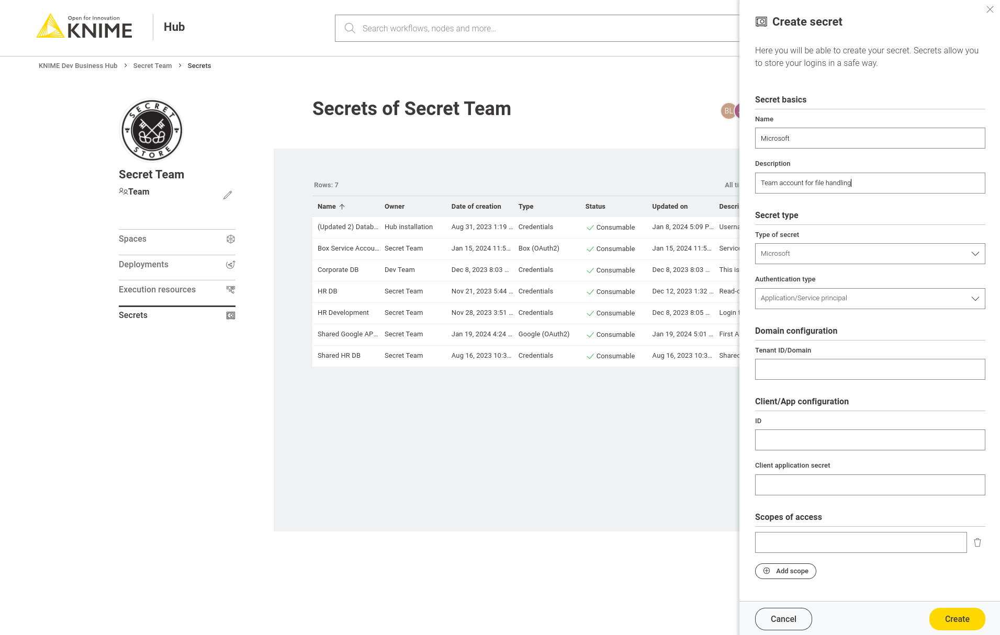The height and width of the screenshot is (635, 1000).
Task: Sort by Owner column header
Action: tap(395, 207)
